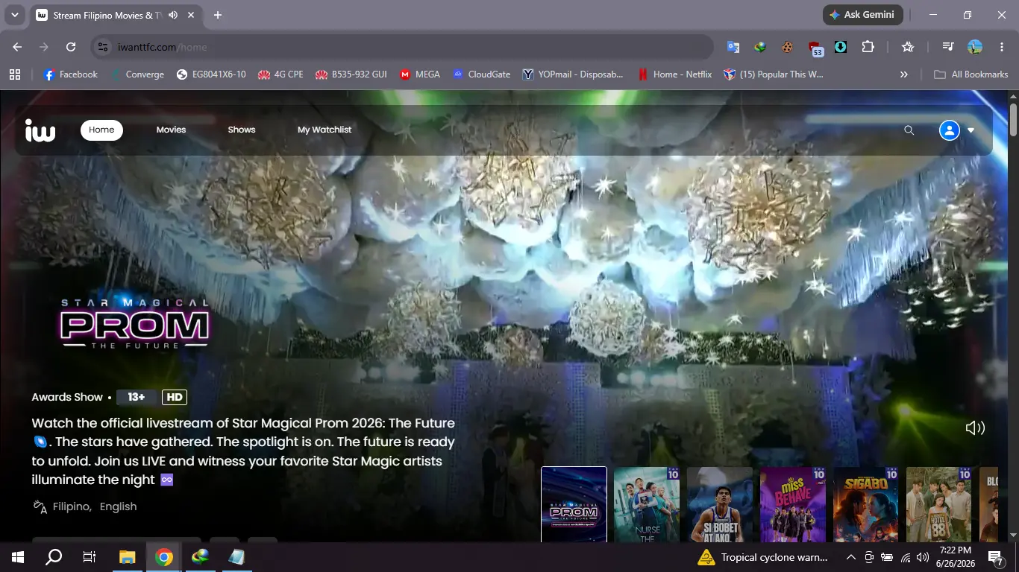This screenshot has width=1019, height=572.
Task: Open the teal download arrow extension
Action: pos(841,47)
